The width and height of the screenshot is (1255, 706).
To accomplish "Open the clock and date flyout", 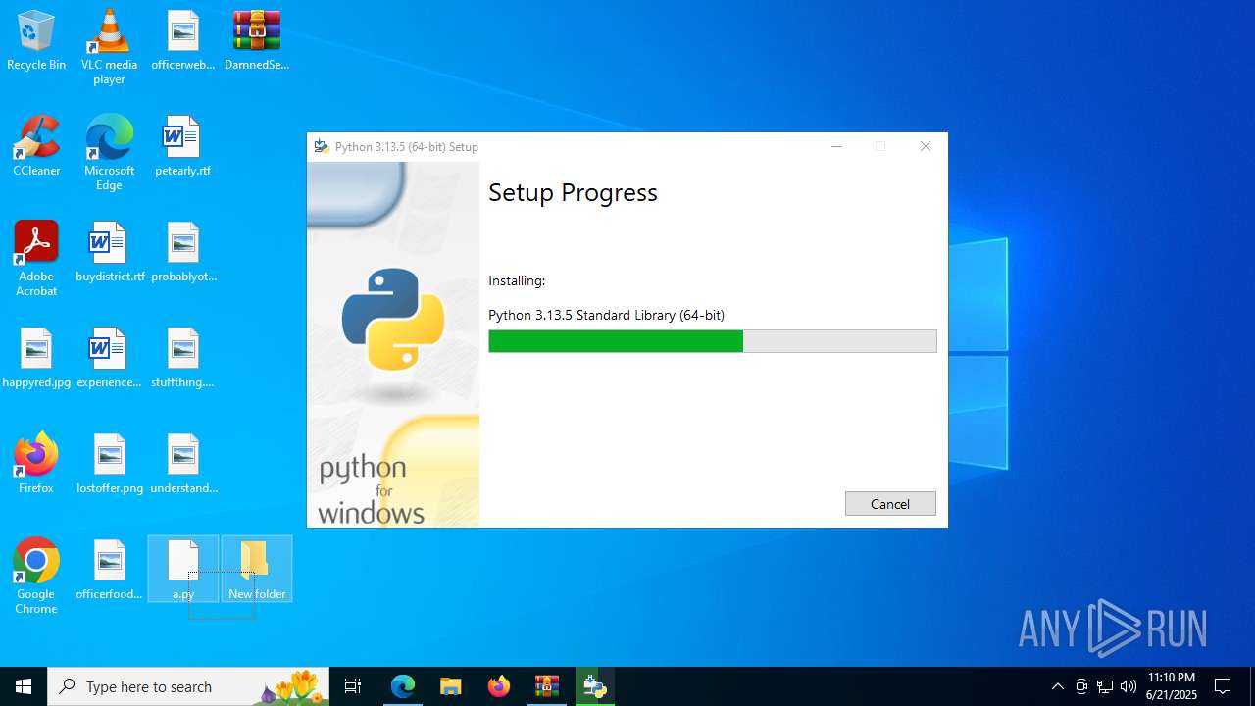I will [1172, 686].
